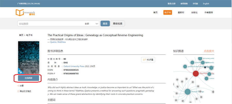Click the book title heading

(x=95, y=35)
